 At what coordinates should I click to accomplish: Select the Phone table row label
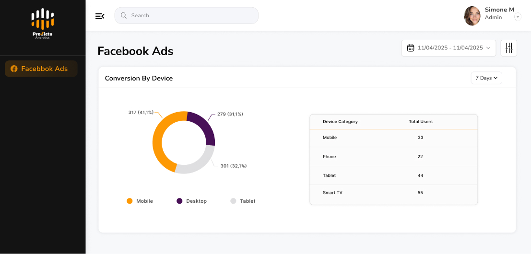tap(330, 157)
